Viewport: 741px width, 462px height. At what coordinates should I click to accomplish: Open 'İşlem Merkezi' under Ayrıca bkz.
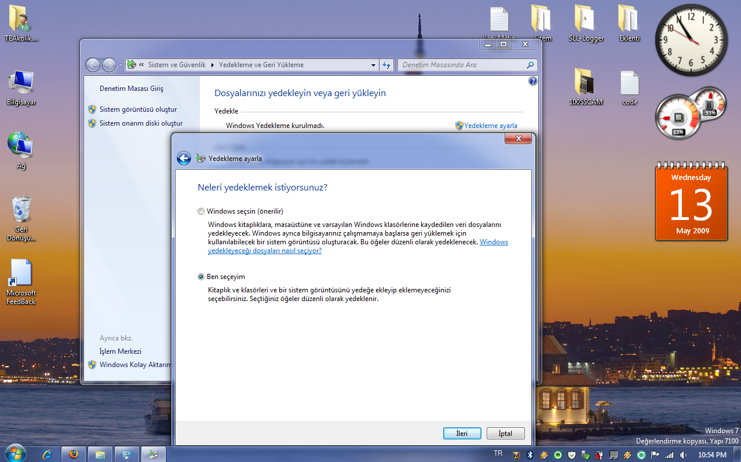coord(121,351)
